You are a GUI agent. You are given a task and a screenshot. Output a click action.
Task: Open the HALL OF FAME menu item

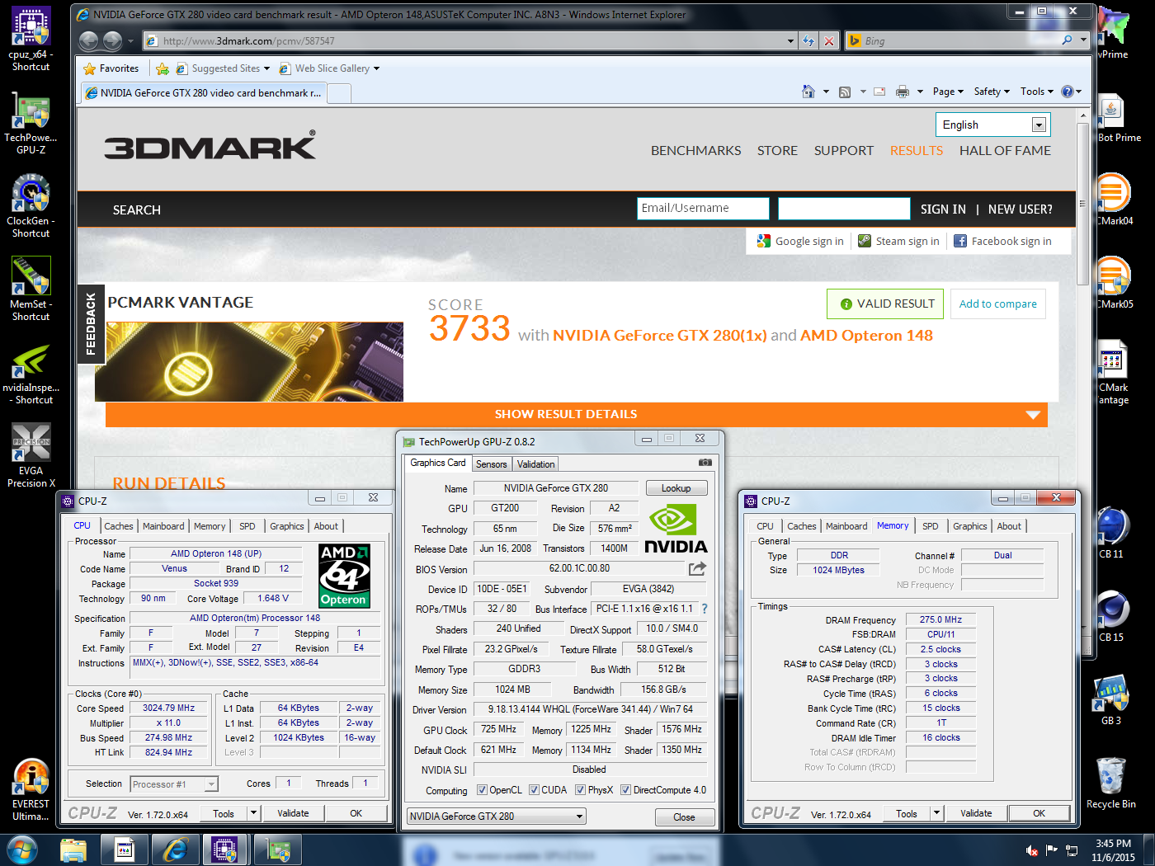pyautogui.click(x=1005, y=150)
